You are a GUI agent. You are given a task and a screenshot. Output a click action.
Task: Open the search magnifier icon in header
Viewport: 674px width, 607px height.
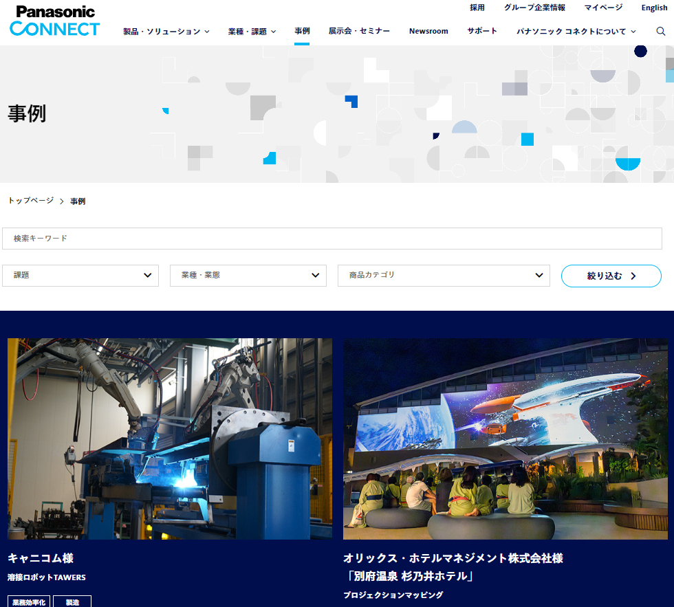[x=661, y=32]
